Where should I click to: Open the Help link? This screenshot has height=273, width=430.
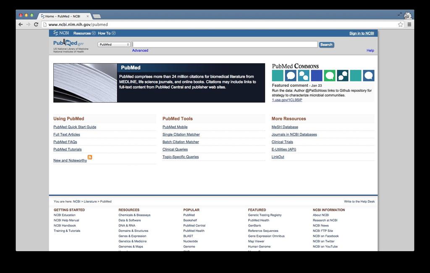pos(370,50)
